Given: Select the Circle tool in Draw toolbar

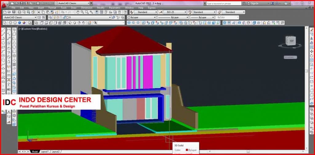Looking at the screenshot, I should (x=3, y=55).
